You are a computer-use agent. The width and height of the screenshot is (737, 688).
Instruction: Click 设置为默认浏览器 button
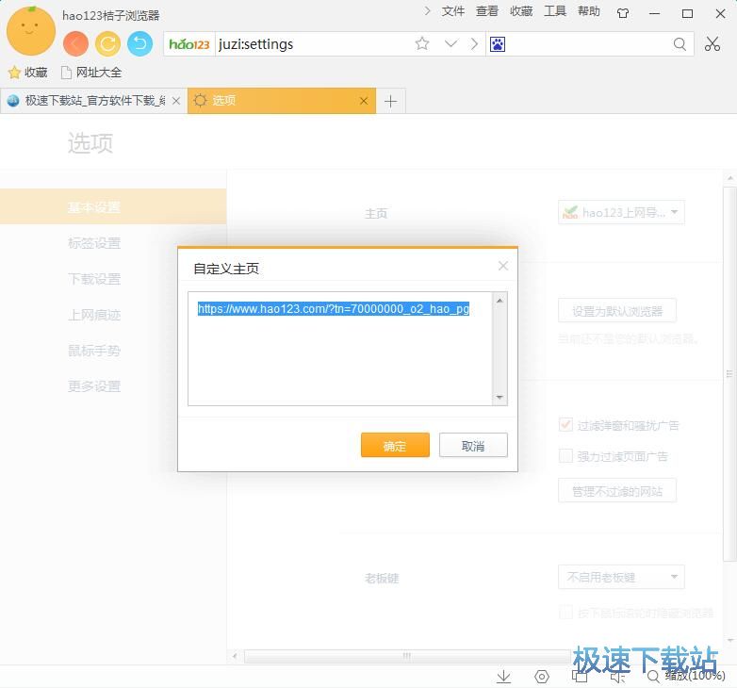(617, 311)
